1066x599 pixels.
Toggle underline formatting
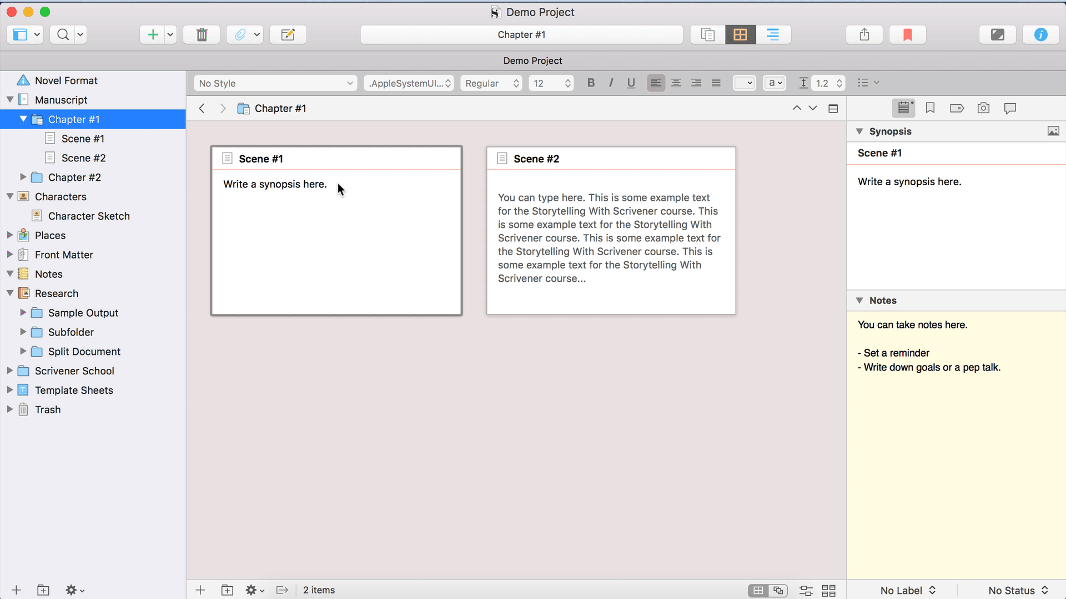[x=631, y=83]
